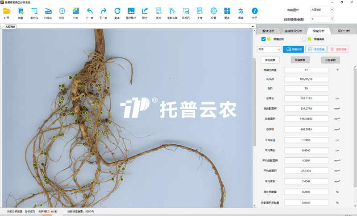Screen dimensions: 357x216
Task: Open the 线条粗细(像素) dropdown
Action: (x=332, y=19)
